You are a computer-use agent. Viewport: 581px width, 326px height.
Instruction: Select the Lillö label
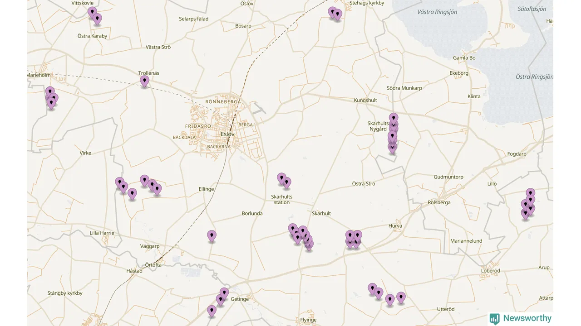coord(492,183)
